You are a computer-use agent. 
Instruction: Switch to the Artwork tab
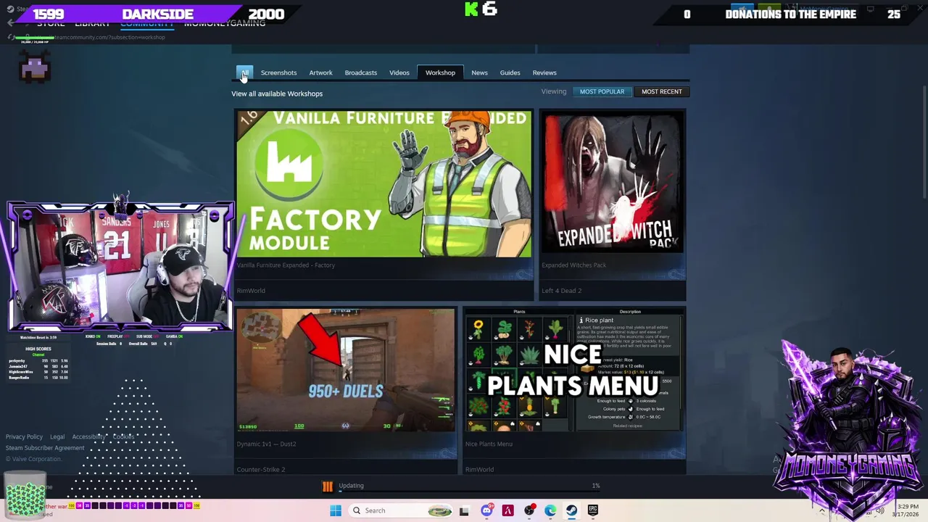tap(320, 72)
